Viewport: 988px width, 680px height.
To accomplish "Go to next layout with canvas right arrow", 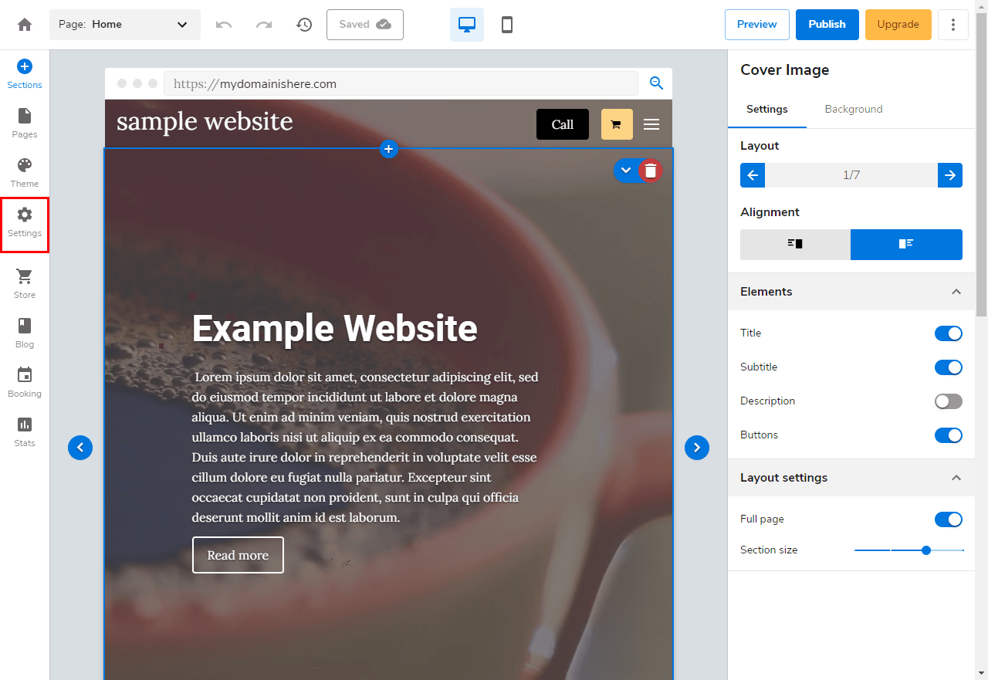I will click(x=697, y=448).
